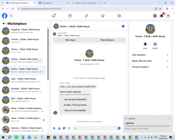
Task: Go to the Home feed icon
Action: (x=54, y=16)
